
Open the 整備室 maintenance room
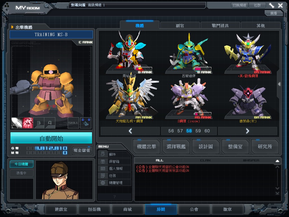click(x=235, y=147)
